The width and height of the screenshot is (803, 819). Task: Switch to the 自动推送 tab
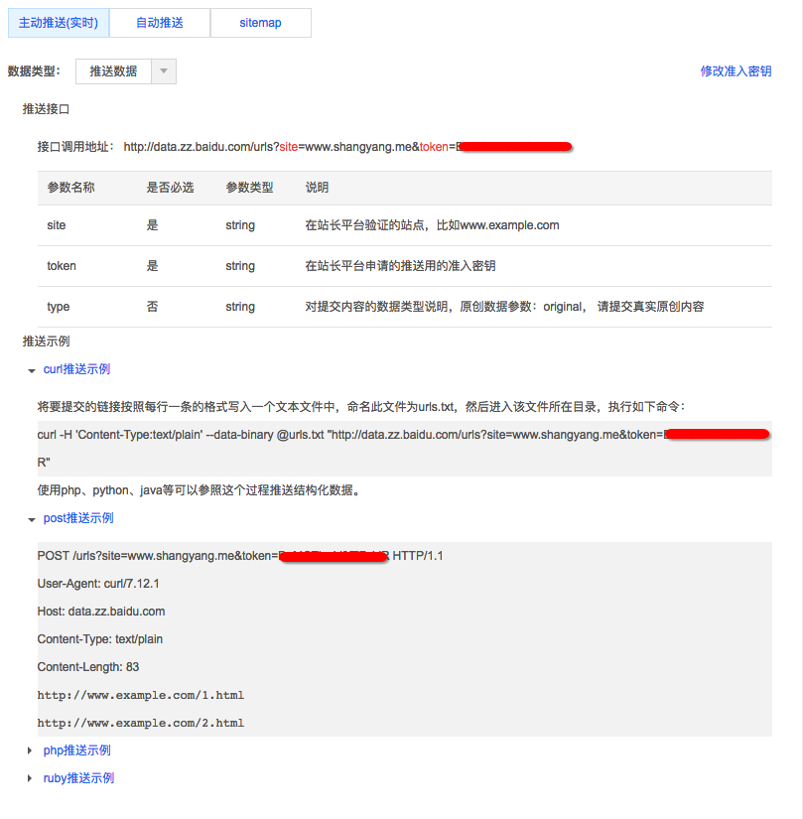[159, 23]
